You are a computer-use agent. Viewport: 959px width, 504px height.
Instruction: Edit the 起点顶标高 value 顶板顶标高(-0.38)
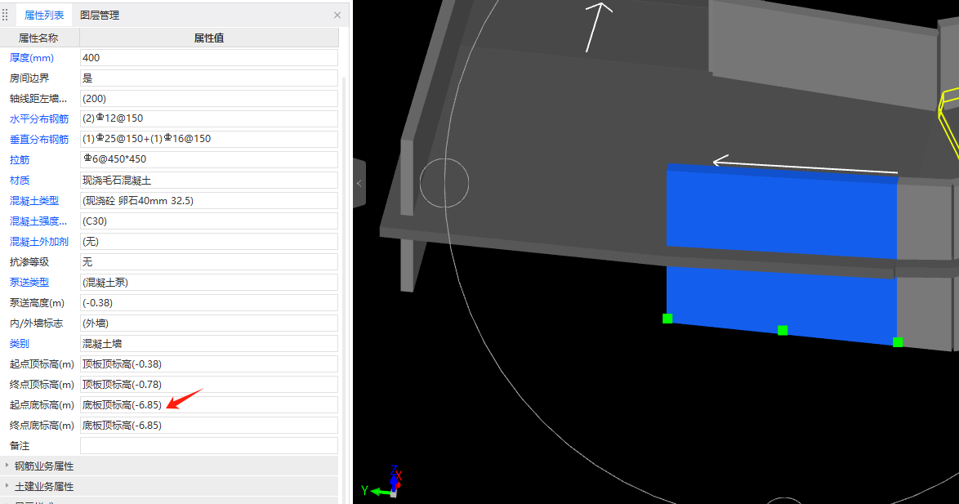coord(209,364)
